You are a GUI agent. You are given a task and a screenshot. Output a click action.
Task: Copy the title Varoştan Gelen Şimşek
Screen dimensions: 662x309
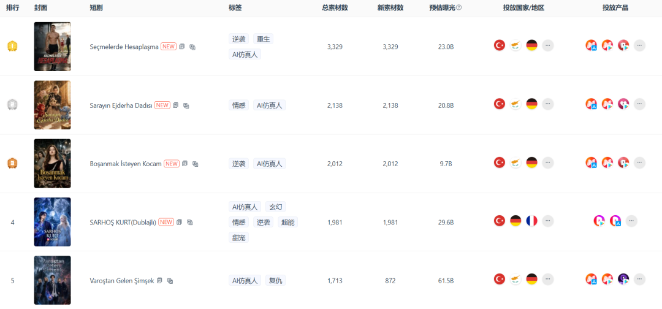159,280
